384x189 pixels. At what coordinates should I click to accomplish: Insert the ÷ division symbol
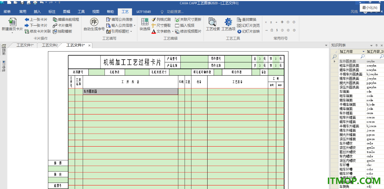(x=277, y=22)
